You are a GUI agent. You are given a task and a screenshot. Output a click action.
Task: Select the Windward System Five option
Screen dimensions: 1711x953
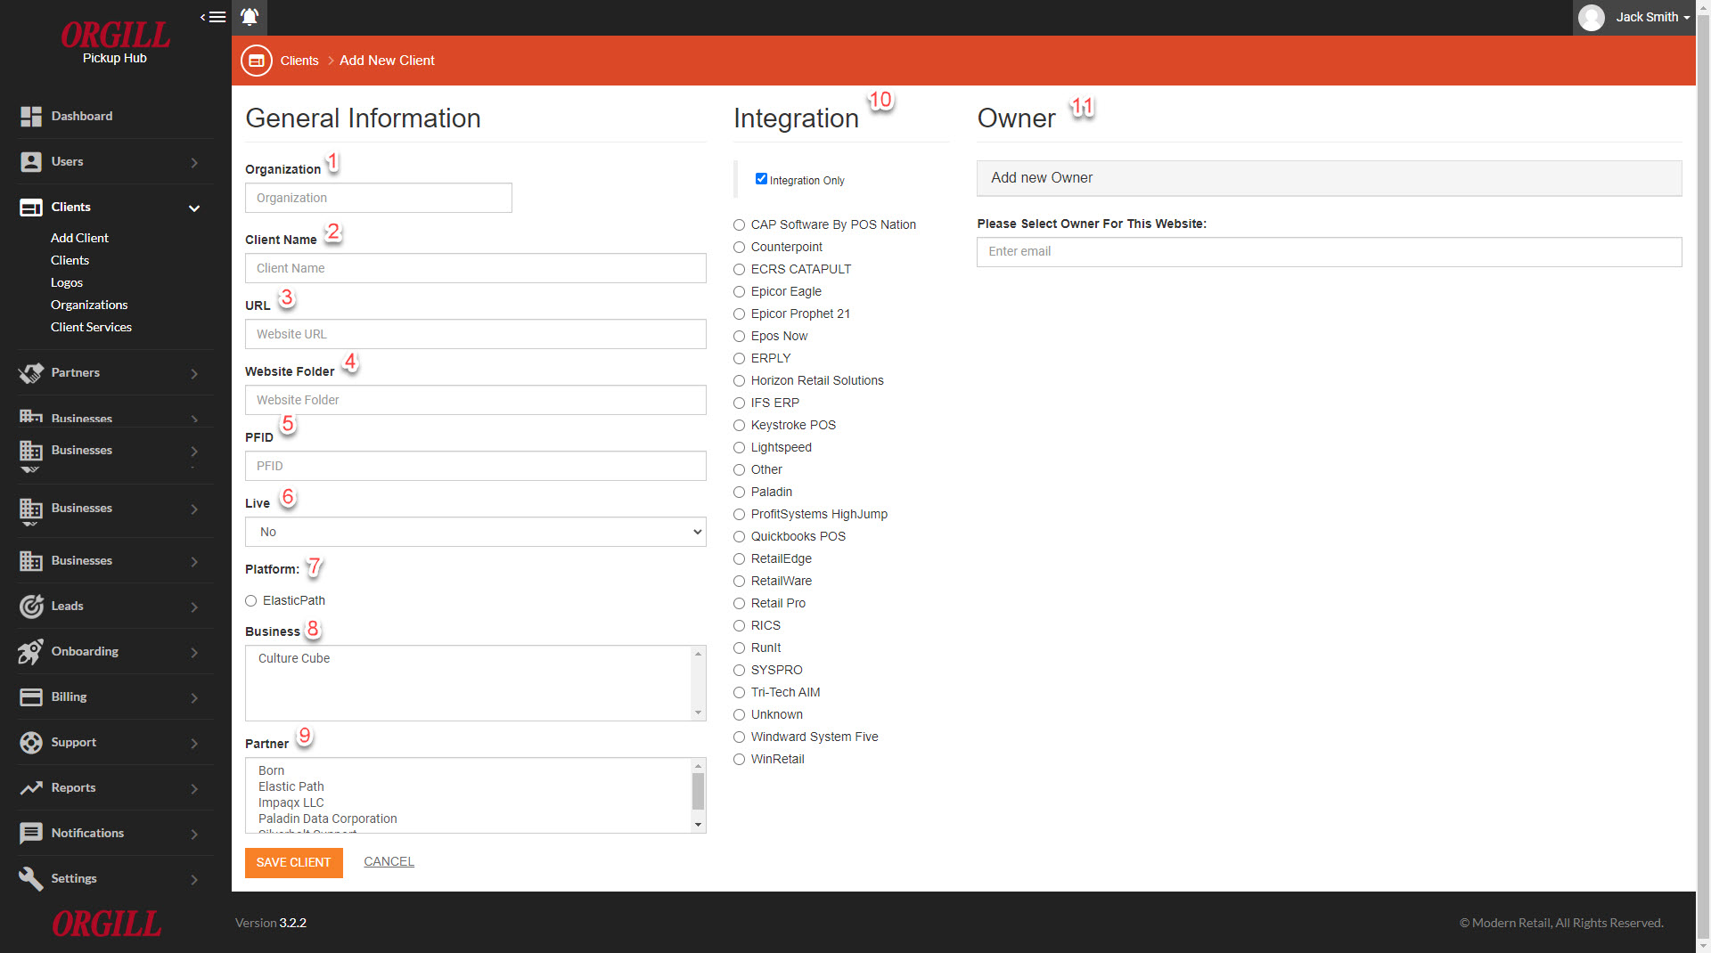(739, 737)
